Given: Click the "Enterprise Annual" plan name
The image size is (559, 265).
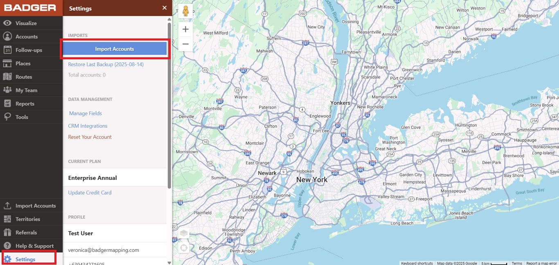Looking at the screenshot, I should [x=92, y=178].
